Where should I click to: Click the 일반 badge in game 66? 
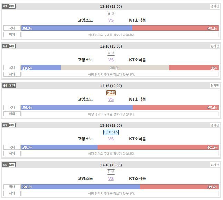pyautogui.click(x=111, y=172)
